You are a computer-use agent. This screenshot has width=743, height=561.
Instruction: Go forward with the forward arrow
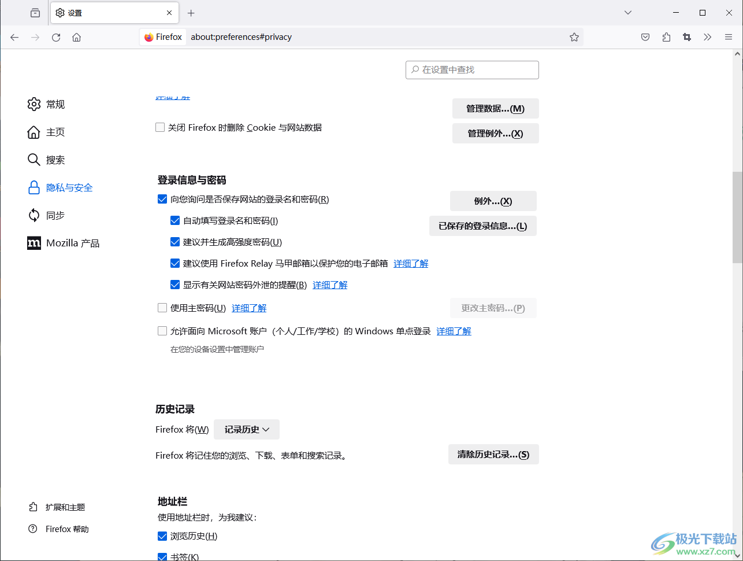35,37
